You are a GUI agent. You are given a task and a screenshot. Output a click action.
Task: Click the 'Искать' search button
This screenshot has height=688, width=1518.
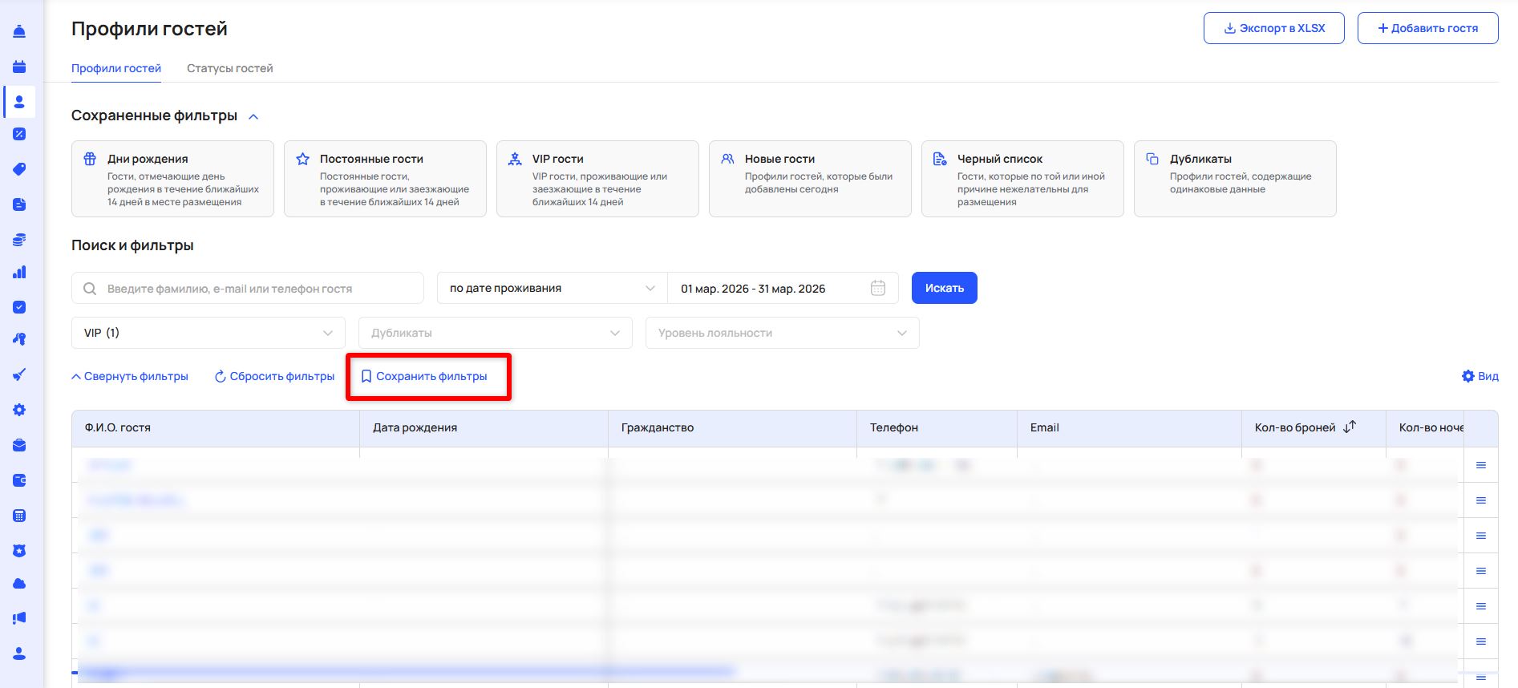tap(944, 288)
